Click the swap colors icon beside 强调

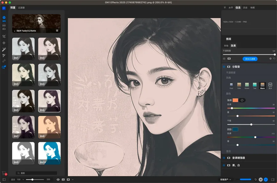(242, 100)
